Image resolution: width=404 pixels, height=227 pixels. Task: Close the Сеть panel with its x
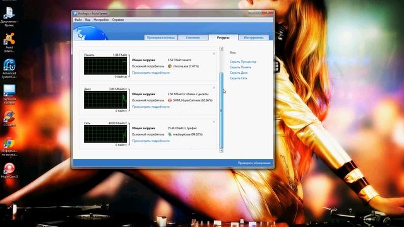(x=214, y=122)
